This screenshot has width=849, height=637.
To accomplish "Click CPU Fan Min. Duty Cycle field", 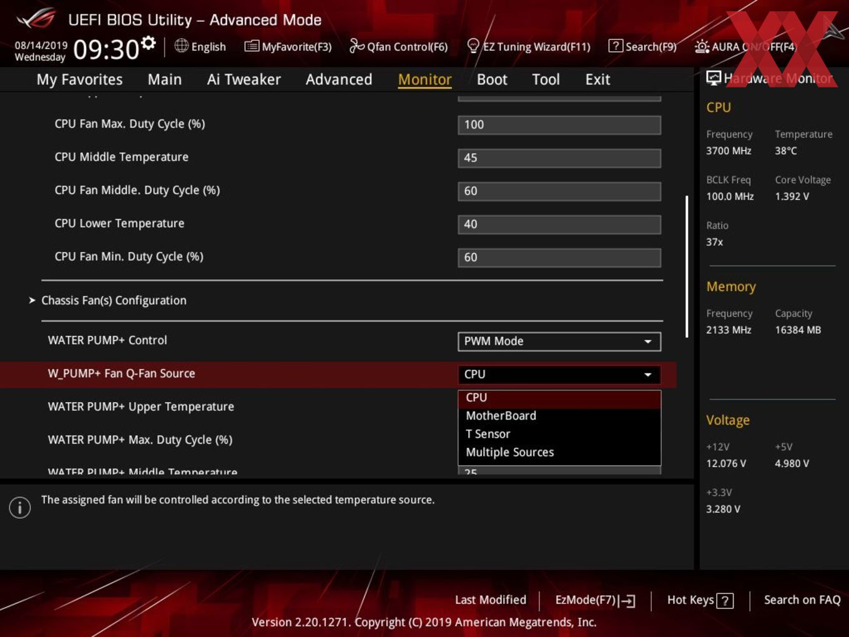I will [559, 257].
